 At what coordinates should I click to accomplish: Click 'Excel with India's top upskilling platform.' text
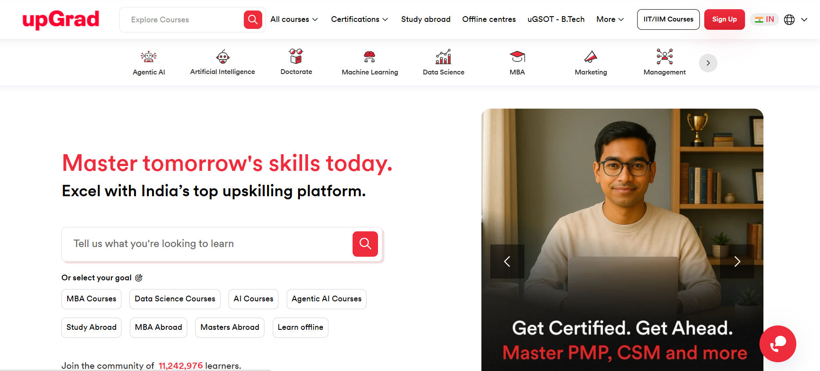pos(214,191)
